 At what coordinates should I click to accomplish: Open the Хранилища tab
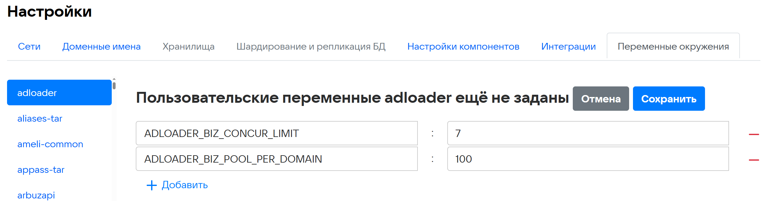coord(189,47)
